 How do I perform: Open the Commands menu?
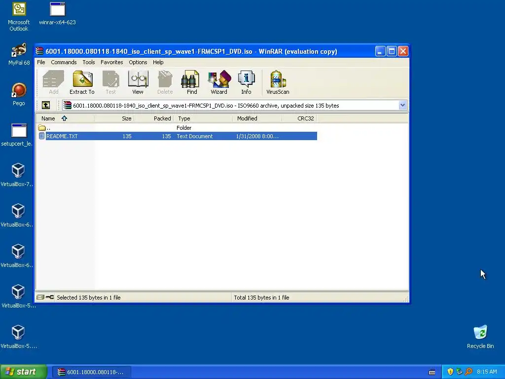click(64, 62)
